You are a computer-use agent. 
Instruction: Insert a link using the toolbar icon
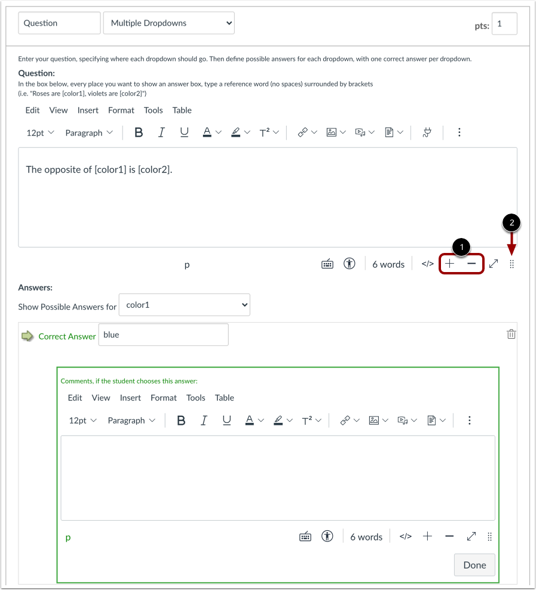tap(304, 132)
